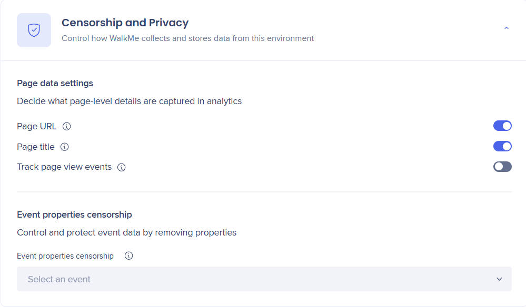Screen dimensions: 526x307
Task: Collapse the Censorship and Privacy section chevron
Action: (x=507, y=28)
